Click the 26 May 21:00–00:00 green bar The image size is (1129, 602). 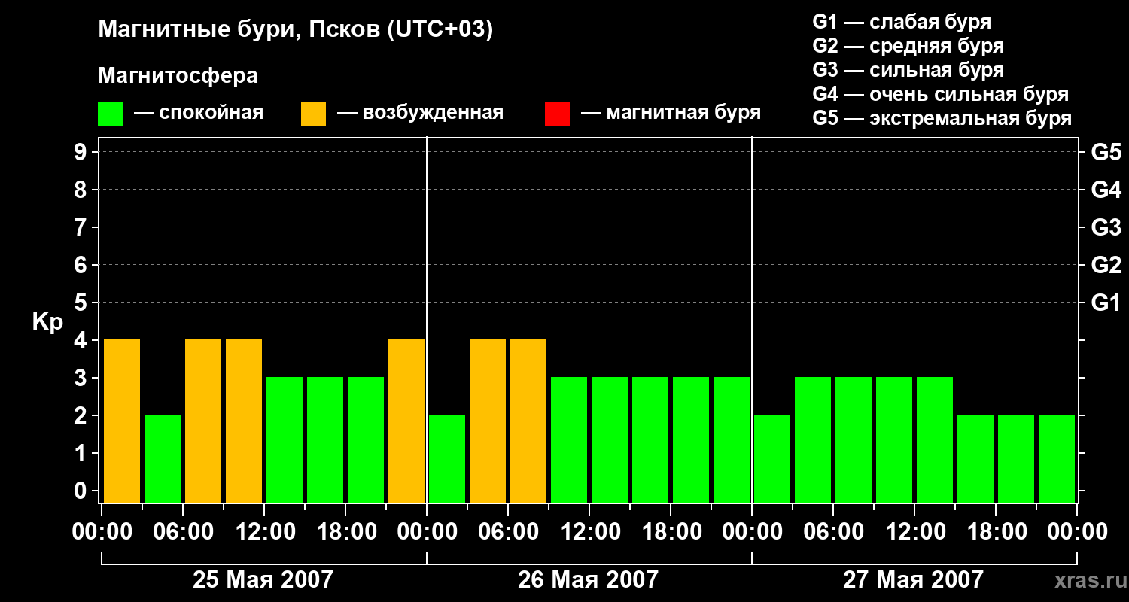(732, 439)
